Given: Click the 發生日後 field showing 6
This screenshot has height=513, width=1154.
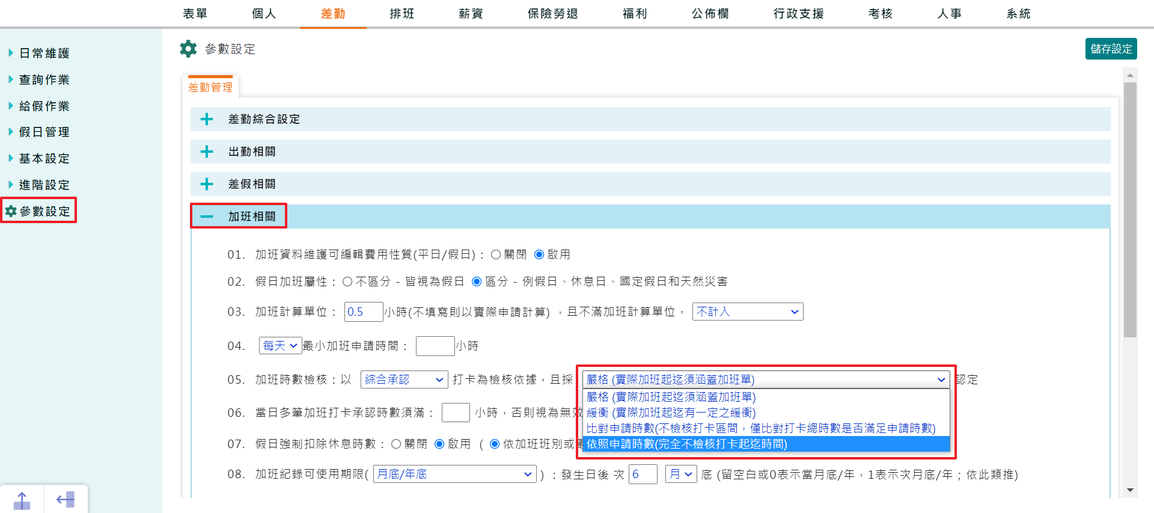Looking at the screenshot, I should 643,474.
